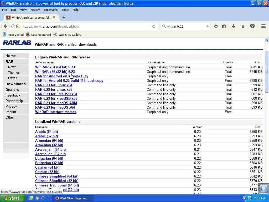
Task: Open Themes in the sidebar
Action: [14, 73]
